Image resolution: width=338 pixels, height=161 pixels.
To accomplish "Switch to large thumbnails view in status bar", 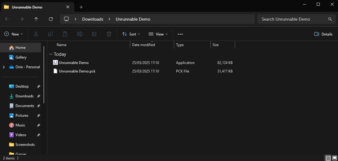I will tap(335, 158).
